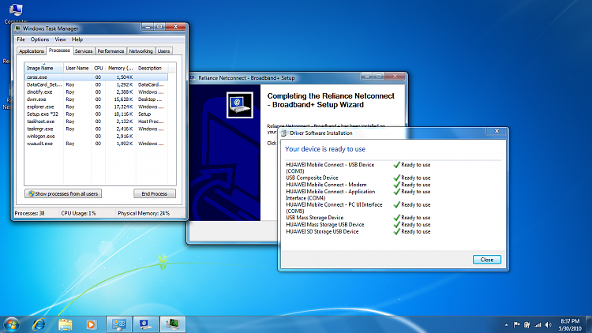Click the Driver Software Installation title icon
Screen dimensions: 592x333
point(284,133)
